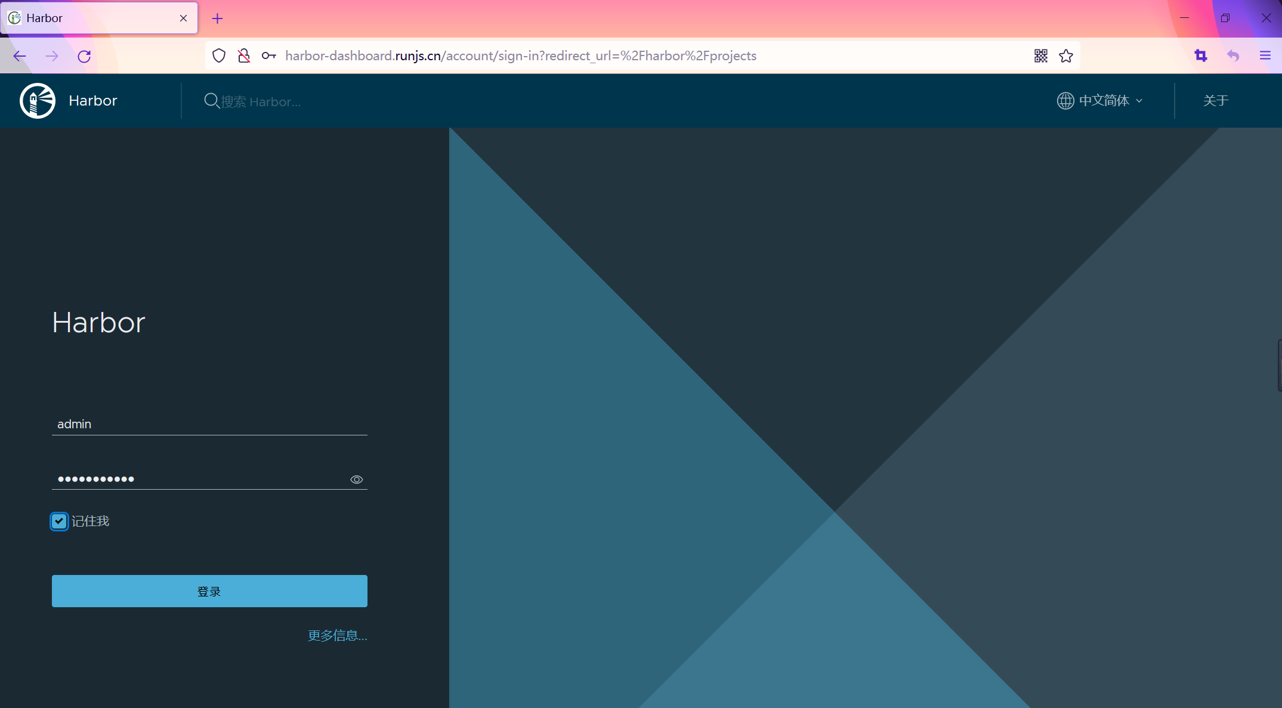The width and height of the screenshot is (1282, 708).
Task: Open the QR code icon in address bar
Action: point(1040,56)
